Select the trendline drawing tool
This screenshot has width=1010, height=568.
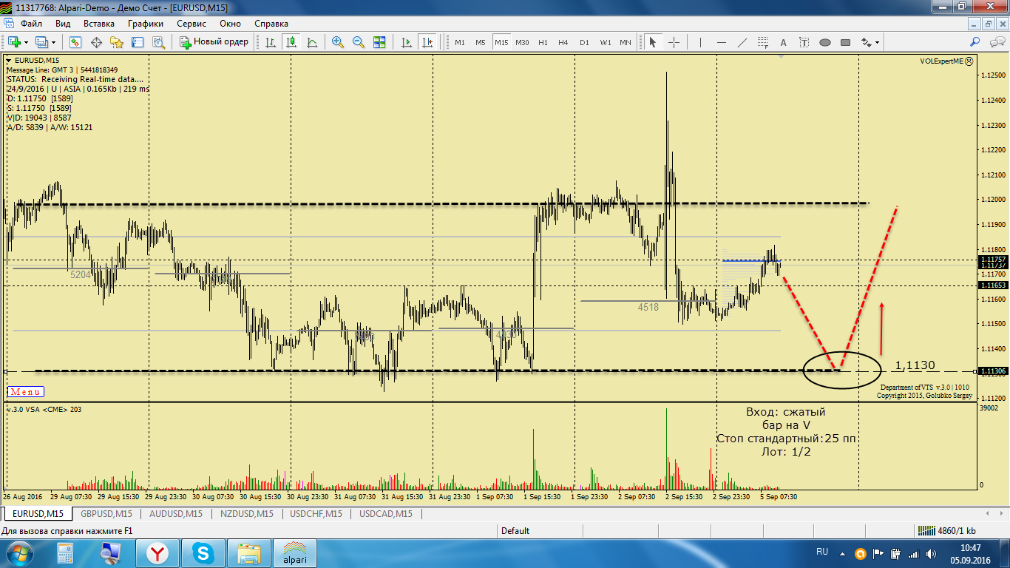tap(742, 42)
